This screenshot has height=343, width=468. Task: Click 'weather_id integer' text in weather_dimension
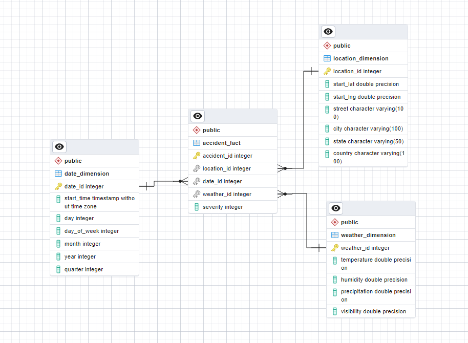[x=365, y=248]
